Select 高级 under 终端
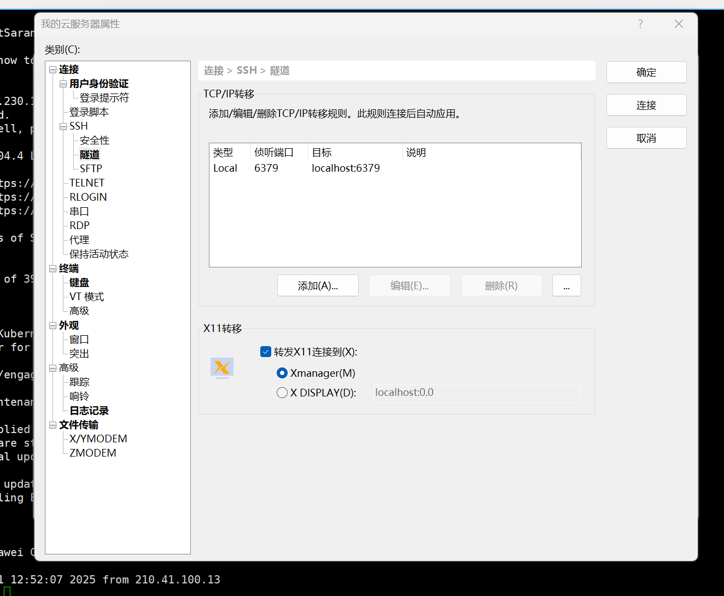 tap(79, 311)
